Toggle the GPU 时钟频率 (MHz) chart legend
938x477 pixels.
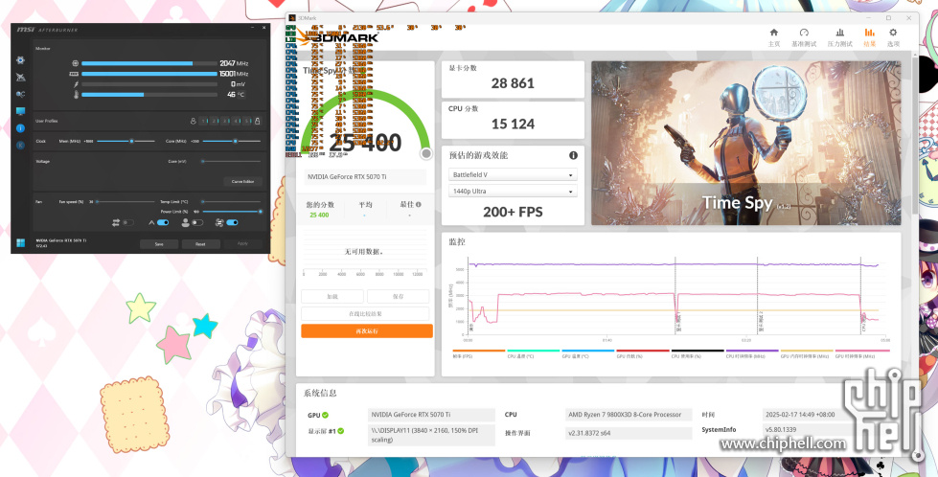pyautogui.click(x=862, y=353)
